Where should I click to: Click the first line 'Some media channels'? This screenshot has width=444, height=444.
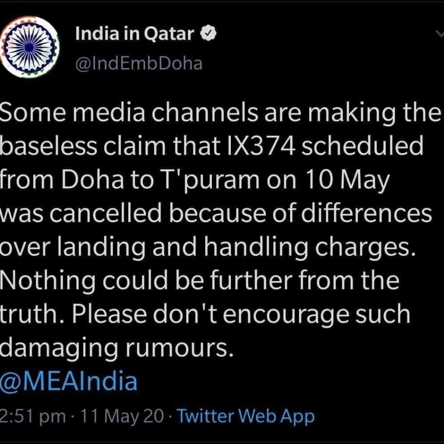pos(129,112)
